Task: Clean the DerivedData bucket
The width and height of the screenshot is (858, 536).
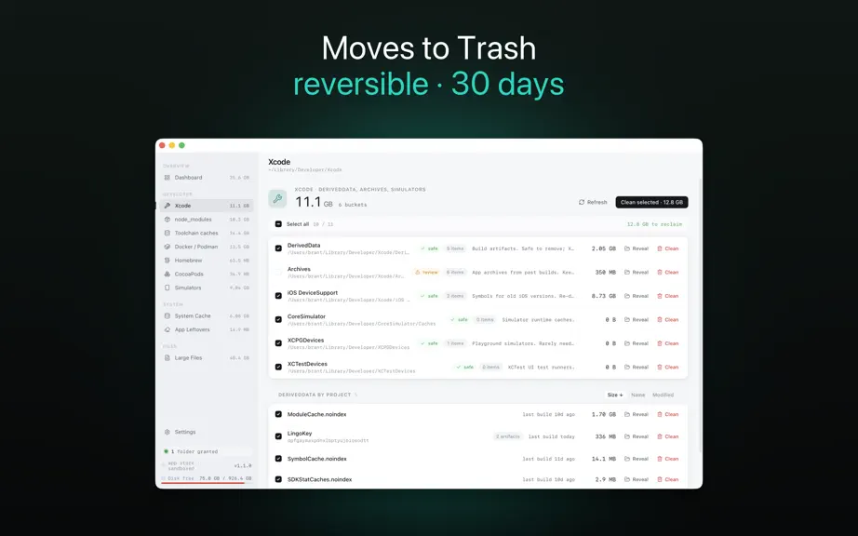Action: point(667,248)
